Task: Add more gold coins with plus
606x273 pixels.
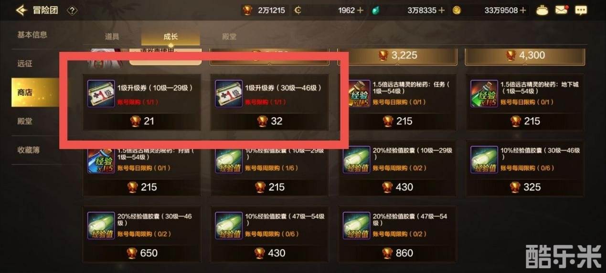Action: point(523,10)
